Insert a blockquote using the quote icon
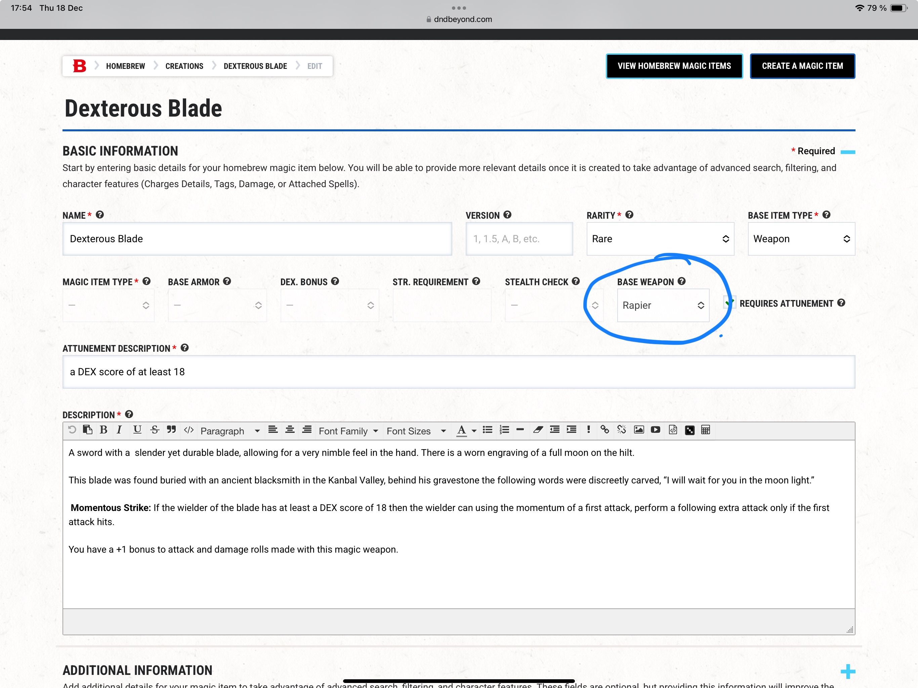 tap(171, 430)
